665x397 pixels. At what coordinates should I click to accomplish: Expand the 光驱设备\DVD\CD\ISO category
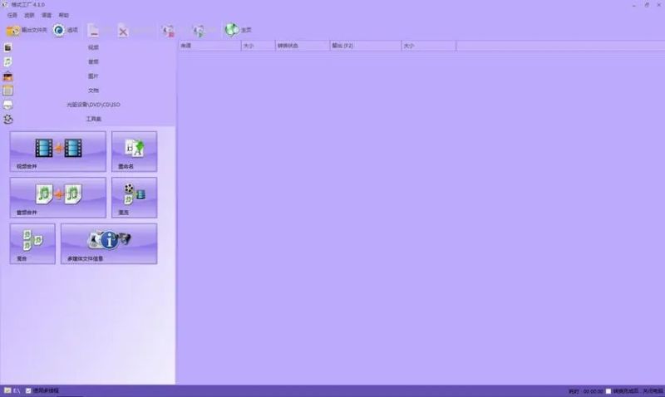pyautogui.click(x=93, y=105)
